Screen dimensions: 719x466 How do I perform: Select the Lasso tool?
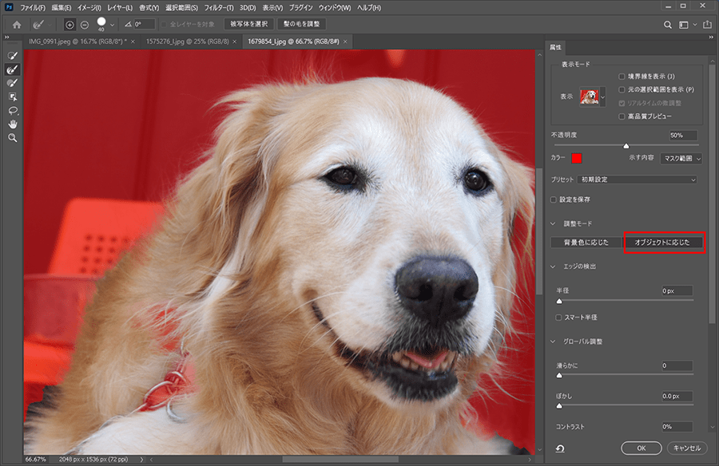[13, 110]
